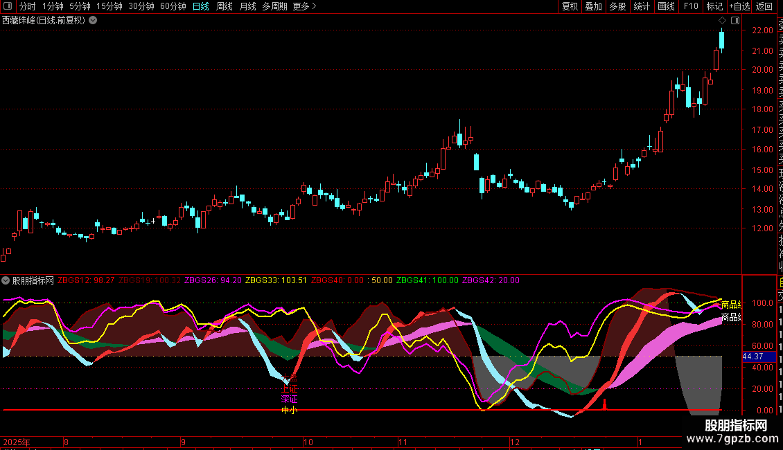Screen dimensions: 783x450
Task: Open the 多股 multi-stock view
Action: [x=617, y=6]
